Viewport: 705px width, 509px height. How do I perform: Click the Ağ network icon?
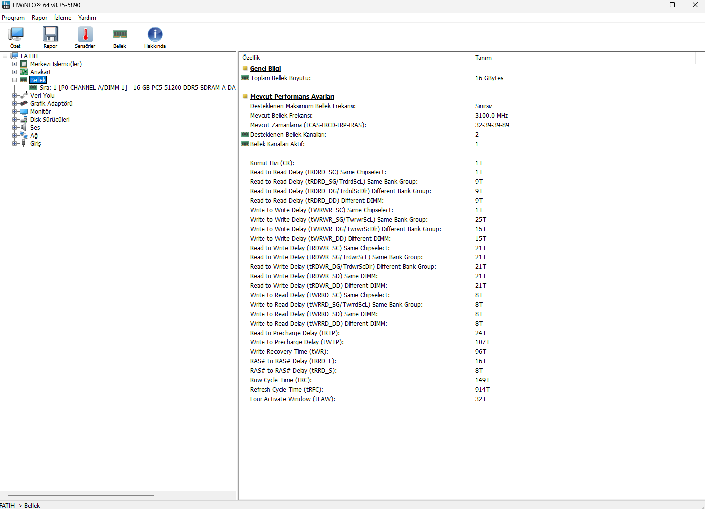(x=24, y=135)
